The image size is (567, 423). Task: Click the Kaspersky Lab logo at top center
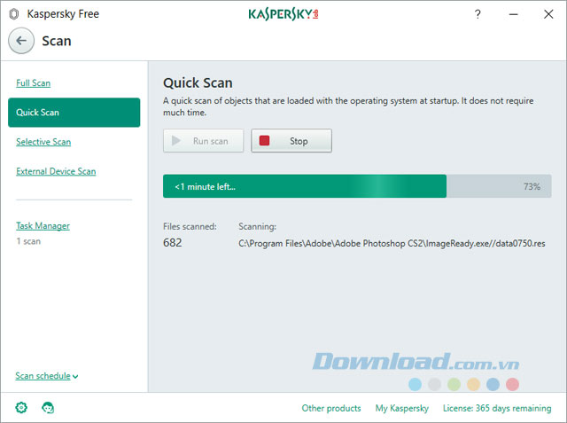coord(283,15)
